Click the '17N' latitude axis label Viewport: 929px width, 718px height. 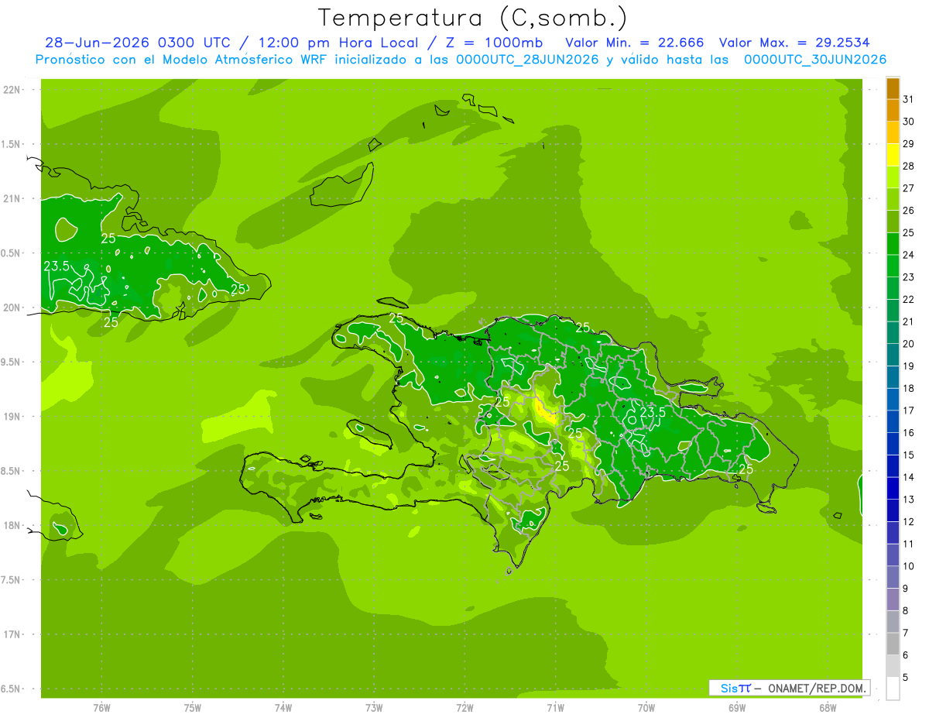pos(12,634)
